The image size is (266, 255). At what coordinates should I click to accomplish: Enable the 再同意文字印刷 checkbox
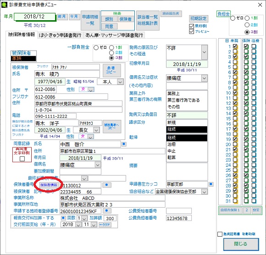tap(22, 159)
